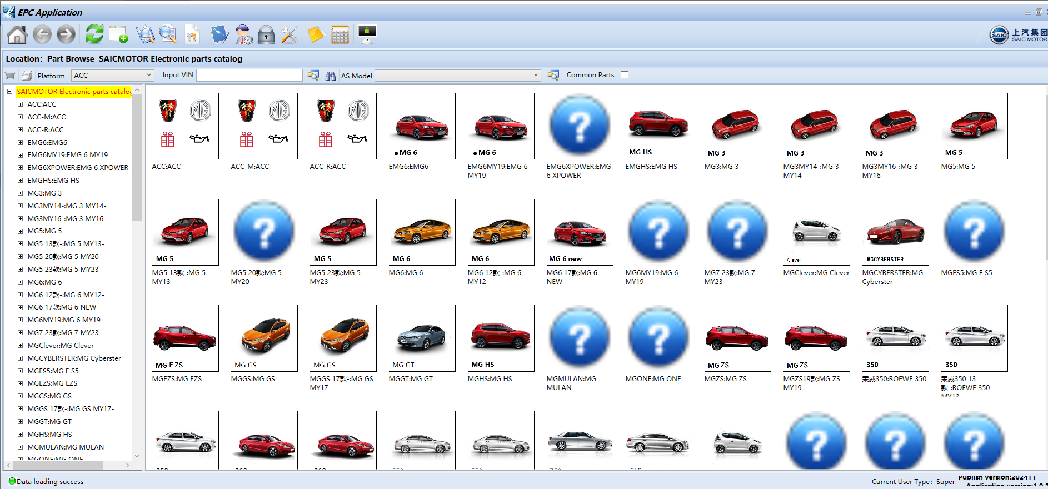Open the document search magnifier icon

168,34
